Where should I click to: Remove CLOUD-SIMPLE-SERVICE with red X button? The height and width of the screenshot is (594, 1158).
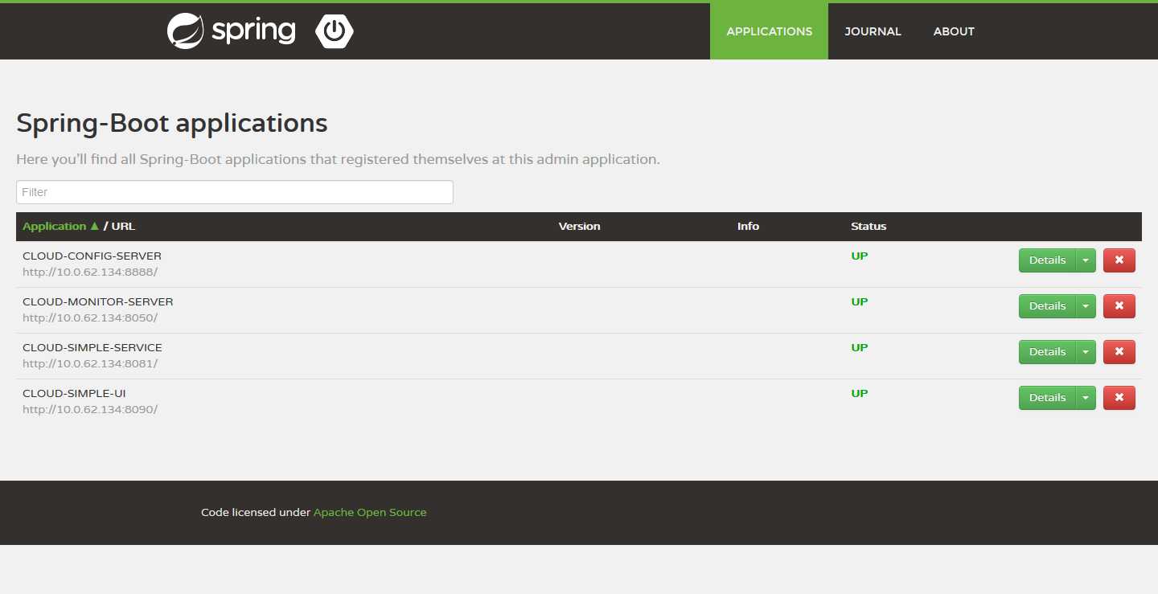point(1119,352)
